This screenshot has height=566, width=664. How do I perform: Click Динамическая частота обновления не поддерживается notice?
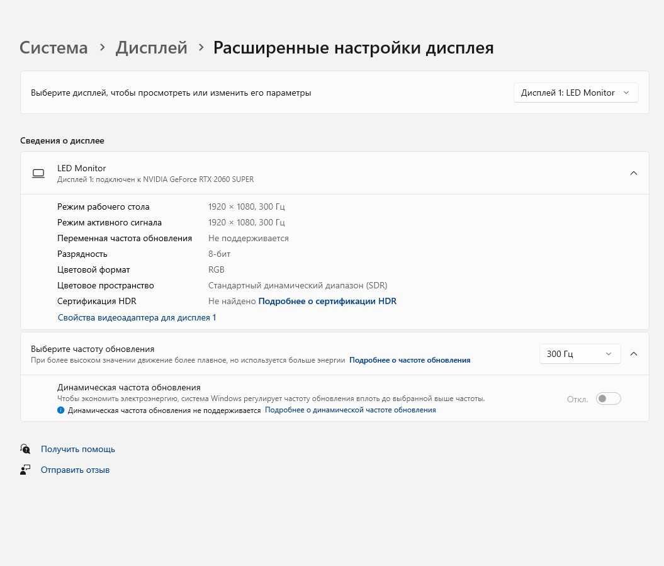[x=164, y=410]
